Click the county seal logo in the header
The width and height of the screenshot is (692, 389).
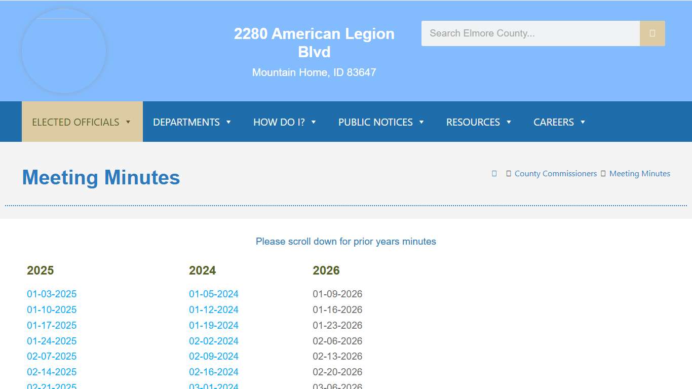pyautogui.click(x=63, y=51)
